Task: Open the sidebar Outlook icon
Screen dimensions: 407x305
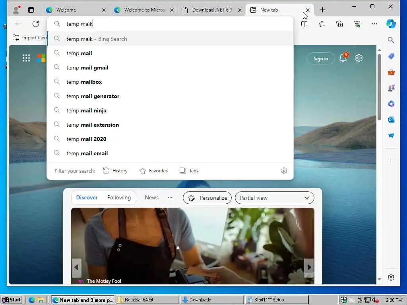Action: [x=391, y=120]
